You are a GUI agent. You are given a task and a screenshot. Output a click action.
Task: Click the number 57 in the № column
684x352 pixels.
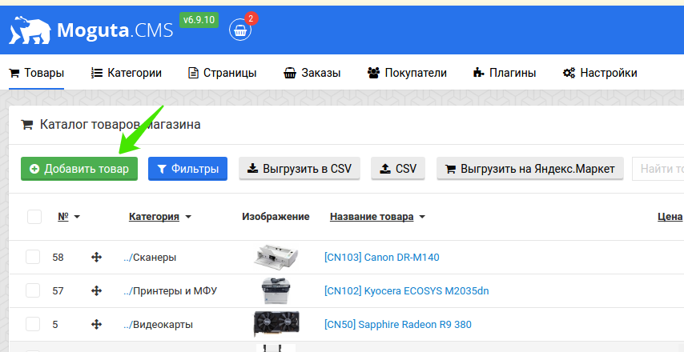click(x=58, y=290)
